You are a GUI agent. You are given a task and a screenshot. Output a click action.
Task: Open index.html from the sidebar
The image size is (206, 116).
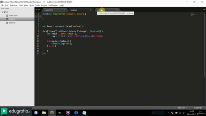(x=13, y=15)
